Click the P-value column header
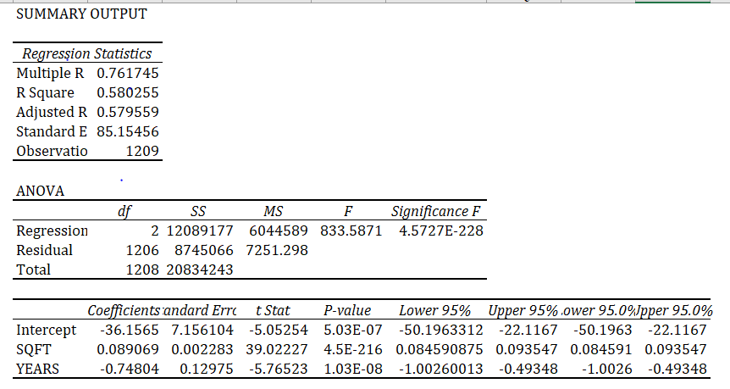The width and height of the screenshot is (730, 389). pyautogui.click(x=347, y=311)
